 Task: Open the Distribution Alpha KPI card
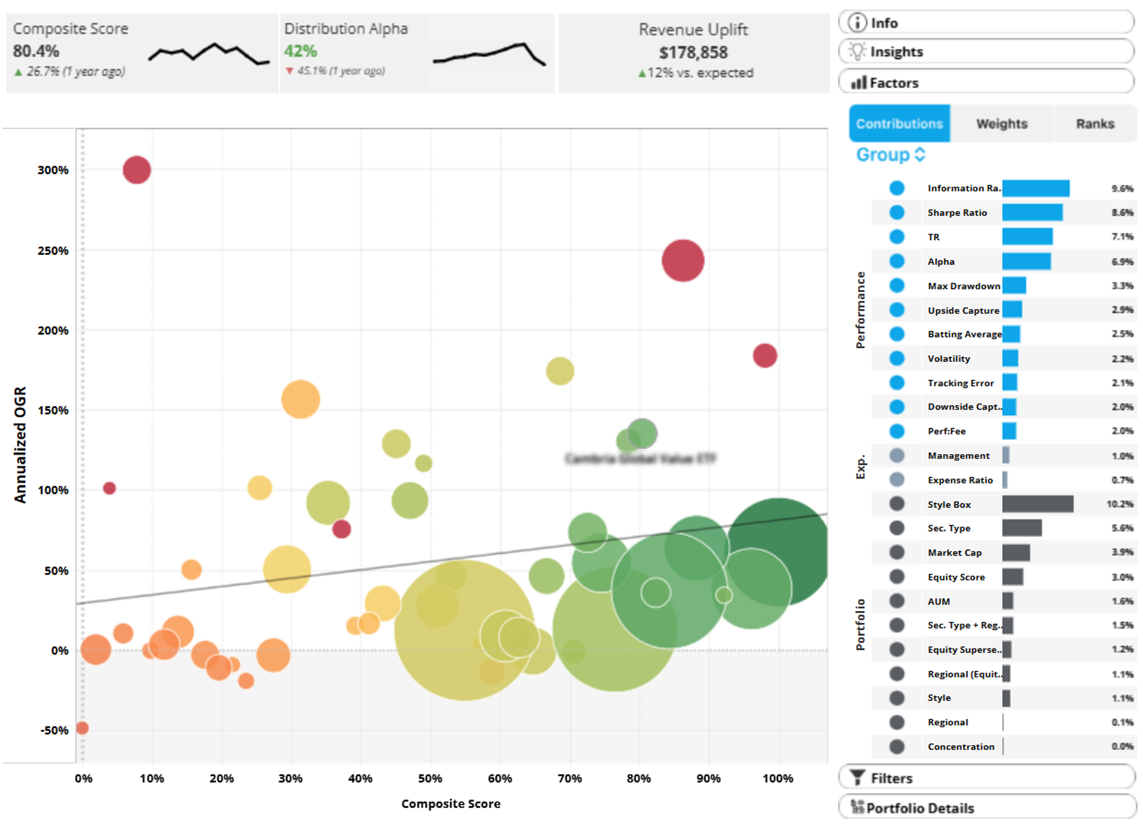point(417,53)
